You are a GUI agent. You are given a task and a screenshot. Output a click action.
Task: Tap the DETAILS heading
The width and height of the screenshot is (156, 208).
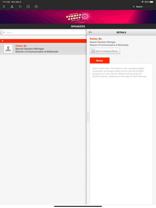tap(121, 32)
